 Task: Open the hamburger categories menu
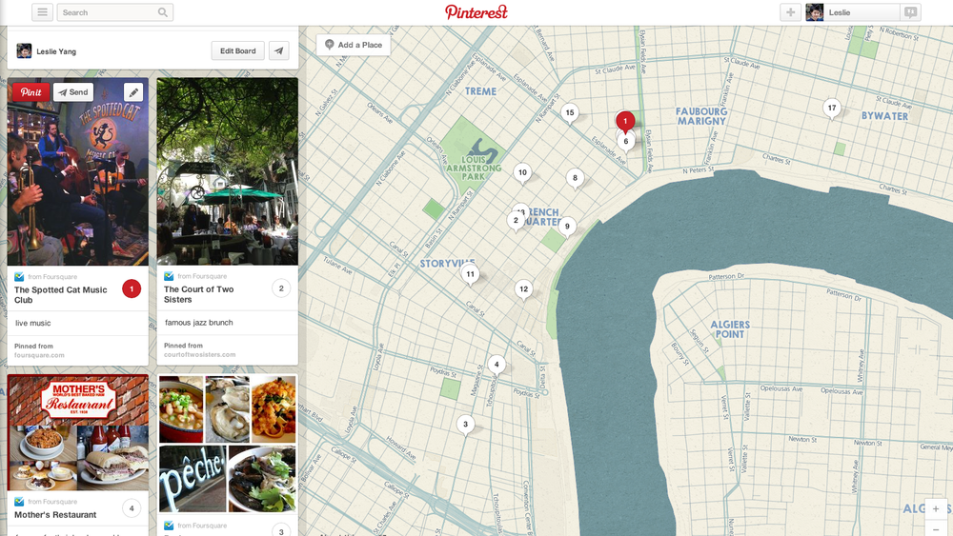pos(42,12)
